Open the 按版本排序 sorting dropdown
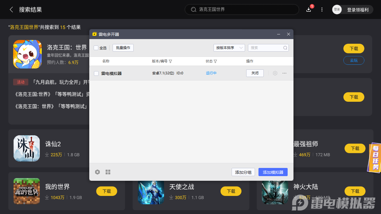Viewport: 381px width, 214px height. tap(229, 48)
